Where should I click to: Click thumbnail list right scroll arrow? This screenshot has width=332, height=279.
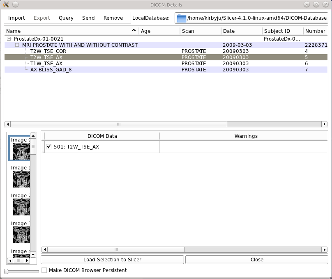click(27, 261)
